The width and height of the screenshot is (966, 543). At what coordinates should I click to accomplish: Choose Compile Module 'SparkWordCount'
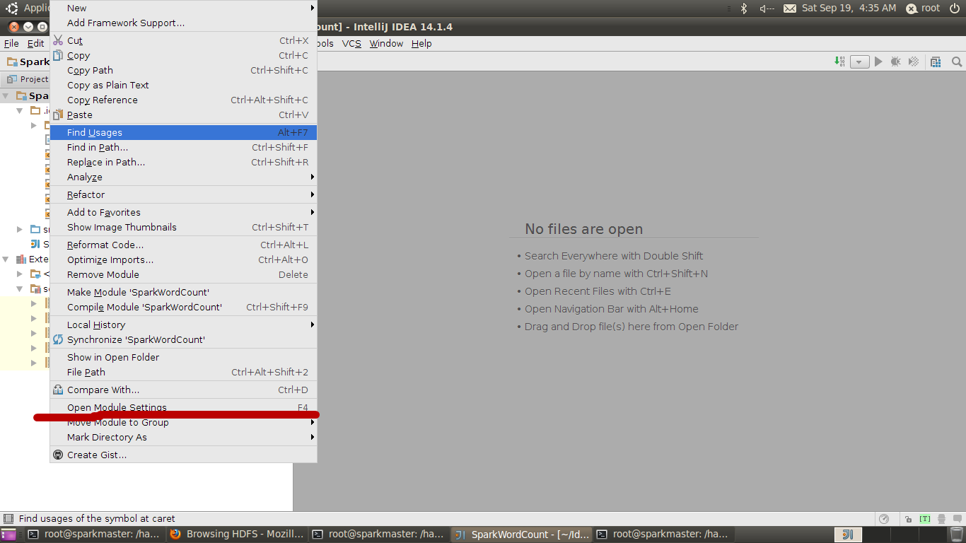183,307
